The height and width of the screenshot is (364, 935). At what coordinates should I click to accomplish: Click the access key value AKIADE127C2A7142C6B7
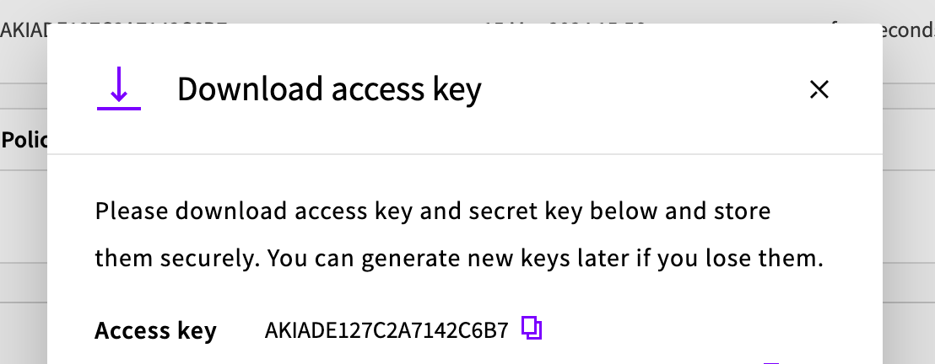point(386,330)
